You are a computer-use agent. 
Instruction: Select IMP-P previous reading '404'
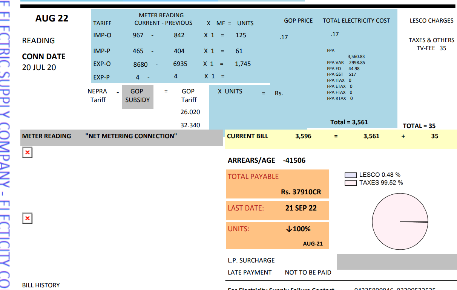pos(179,51)
